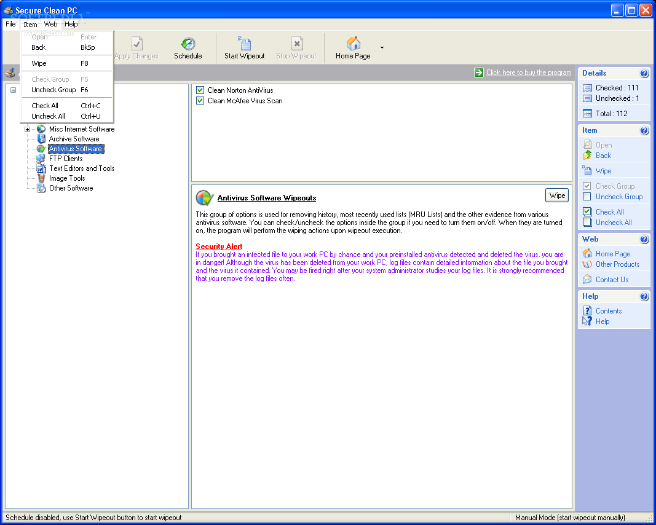The width and height of the screenshot is (656, 525).
Task: Click the Manual Mode status bar text
Action: click(570, 518)
